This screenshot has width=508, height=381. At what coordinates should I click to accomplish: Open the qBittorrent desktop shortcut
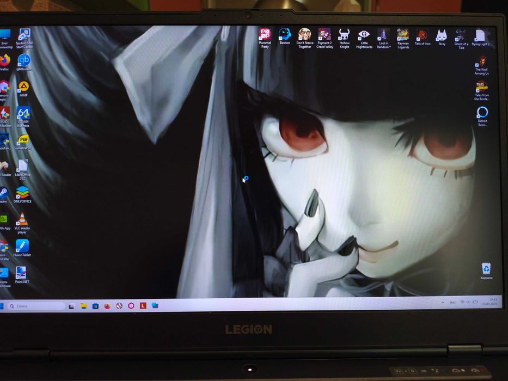click(x=24, y=63)
